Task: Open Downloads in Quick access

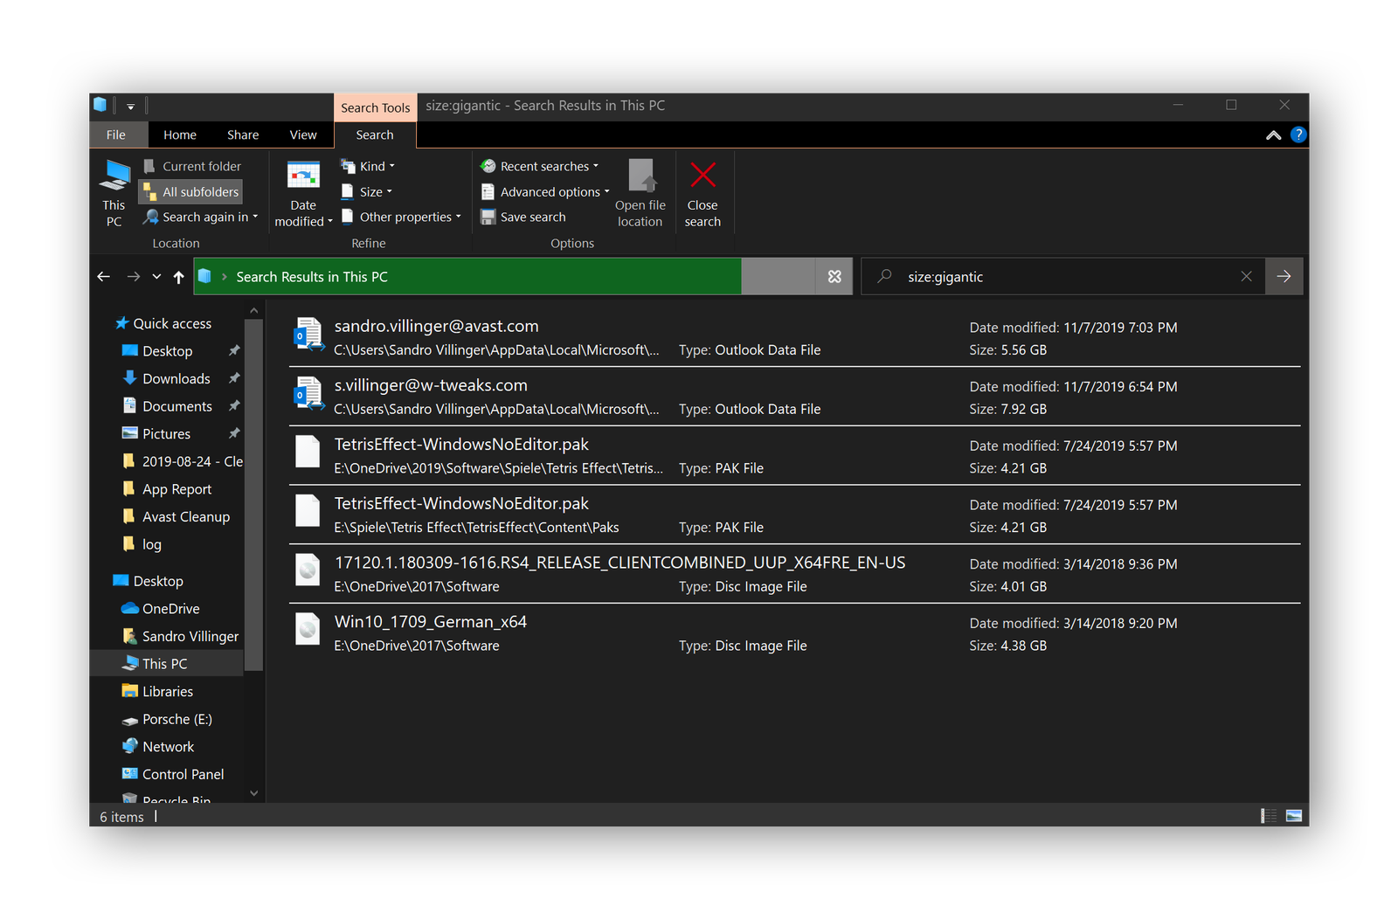Action: [176, 379]
